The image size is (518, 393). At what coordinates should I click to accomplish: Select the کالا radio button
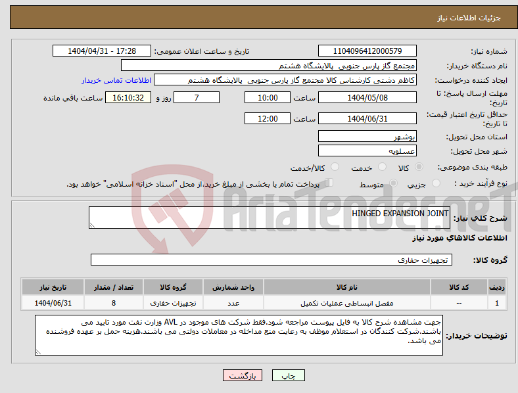[x=419, y=167]
